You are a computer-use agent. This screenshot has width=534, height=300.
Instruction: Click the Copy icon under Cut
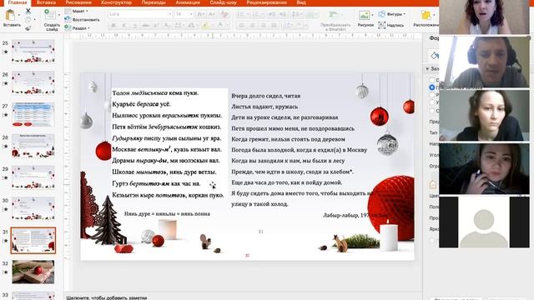click(28, 20)
